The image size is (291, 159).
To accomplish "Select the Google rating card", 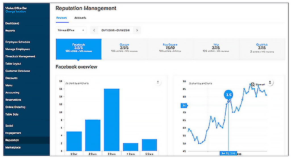I will 124,49.
